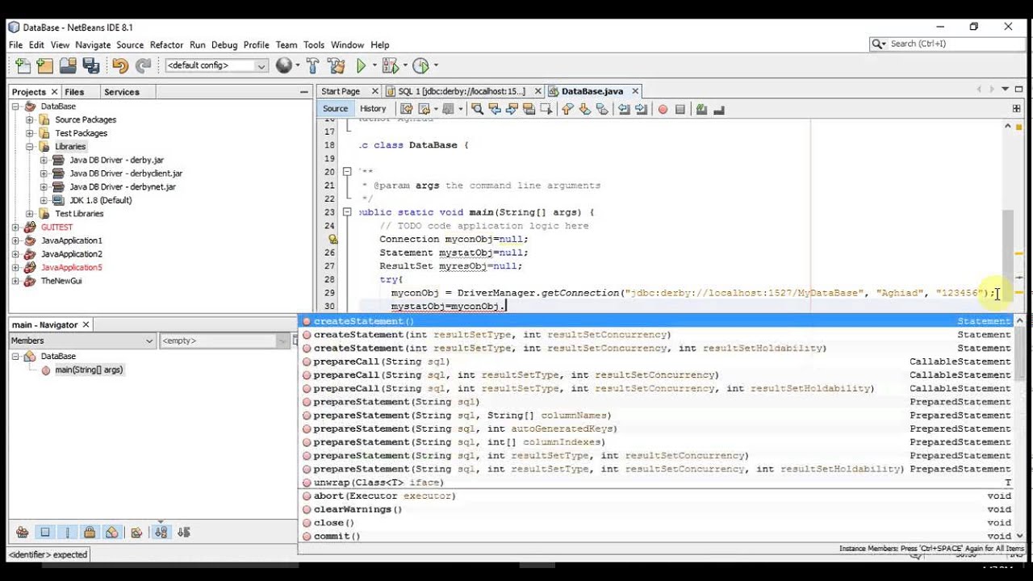This screenshot has width=1033, height=581.
Task: Toggle Show Static Members filter in Navigator
Action: coord(68,533)
